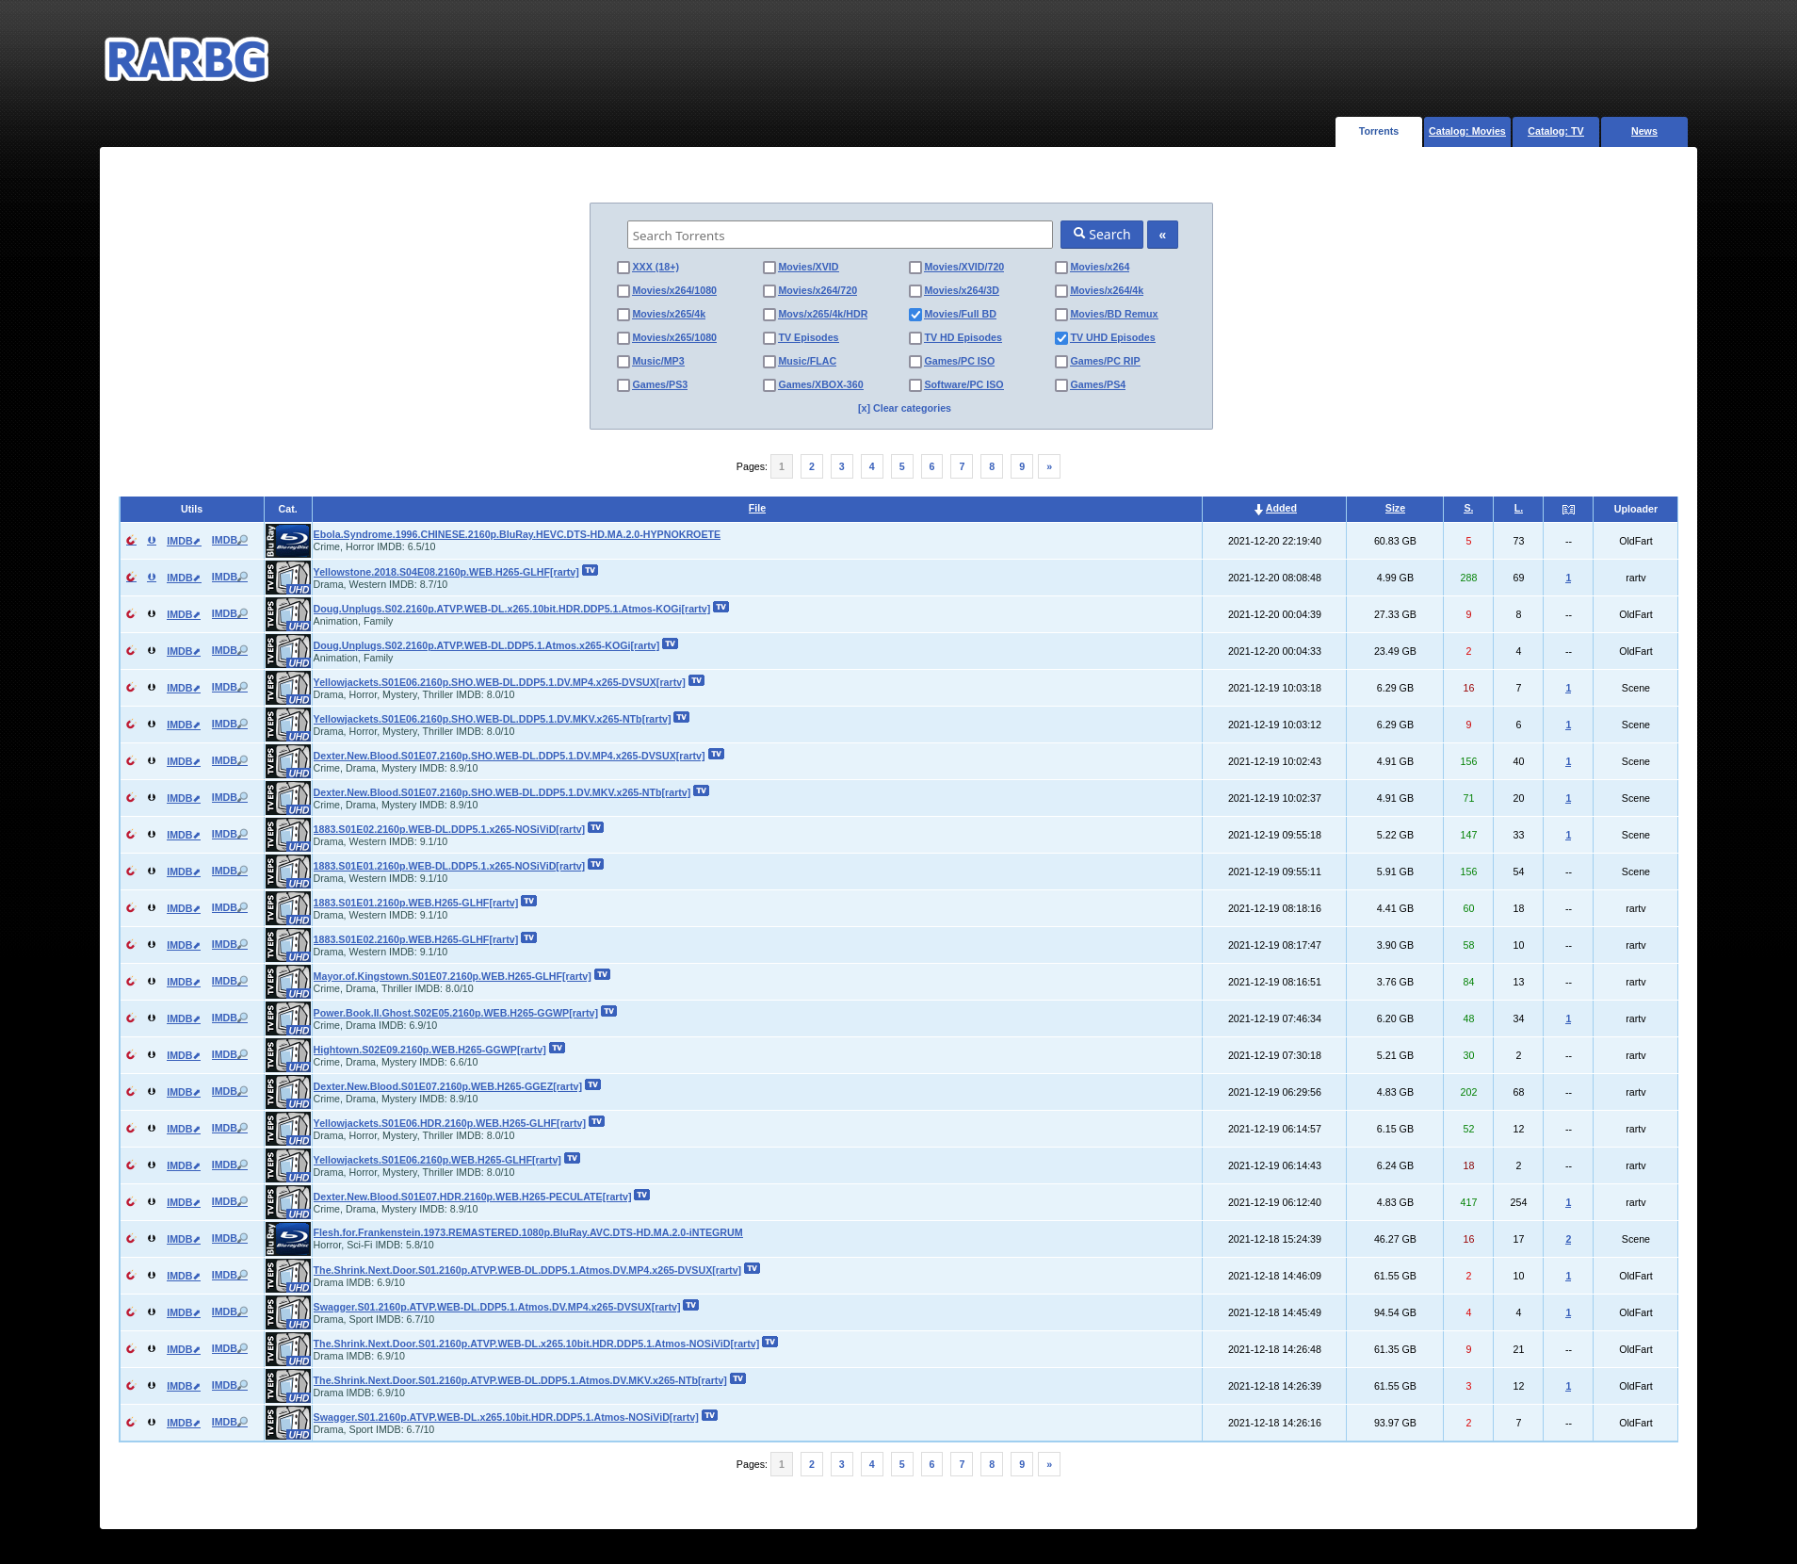Open the News tab
This screenshot has width=1797, height=1564.
[x=1644, y=132]
